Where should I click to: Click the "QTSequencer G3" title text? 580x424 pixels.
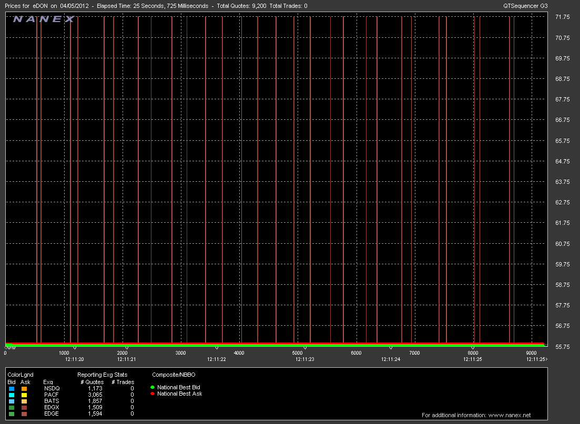click(525, 6)
